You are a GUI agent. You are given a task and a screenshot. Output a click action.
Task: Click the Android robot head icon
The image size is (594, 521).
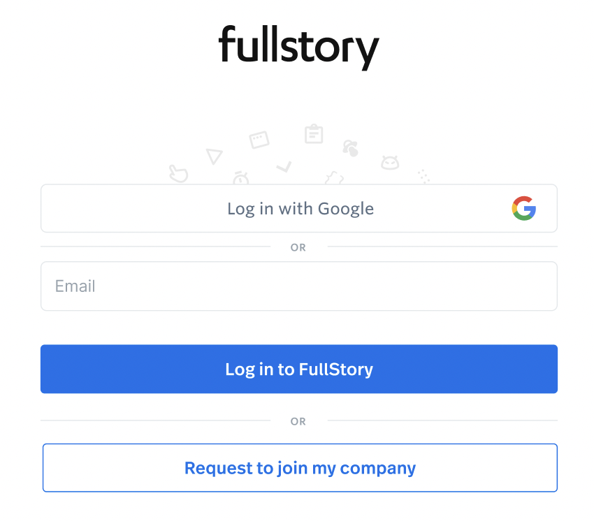[389, 163]
